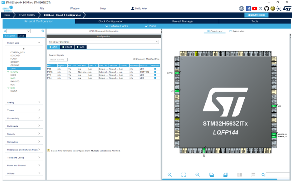Open the GitHub icon link
The height and width of the screenshot is (182, 292).
pos(266,8)
